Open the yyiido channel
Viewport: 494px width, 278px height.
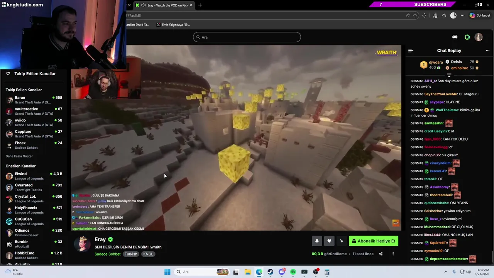(34, 122)
